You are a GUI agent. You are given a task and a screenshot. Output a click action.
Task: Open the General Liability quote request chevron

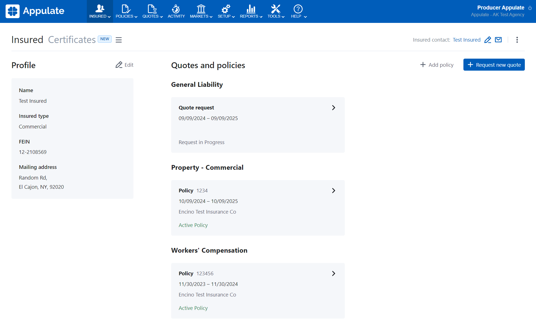click(x=333, y=108)
